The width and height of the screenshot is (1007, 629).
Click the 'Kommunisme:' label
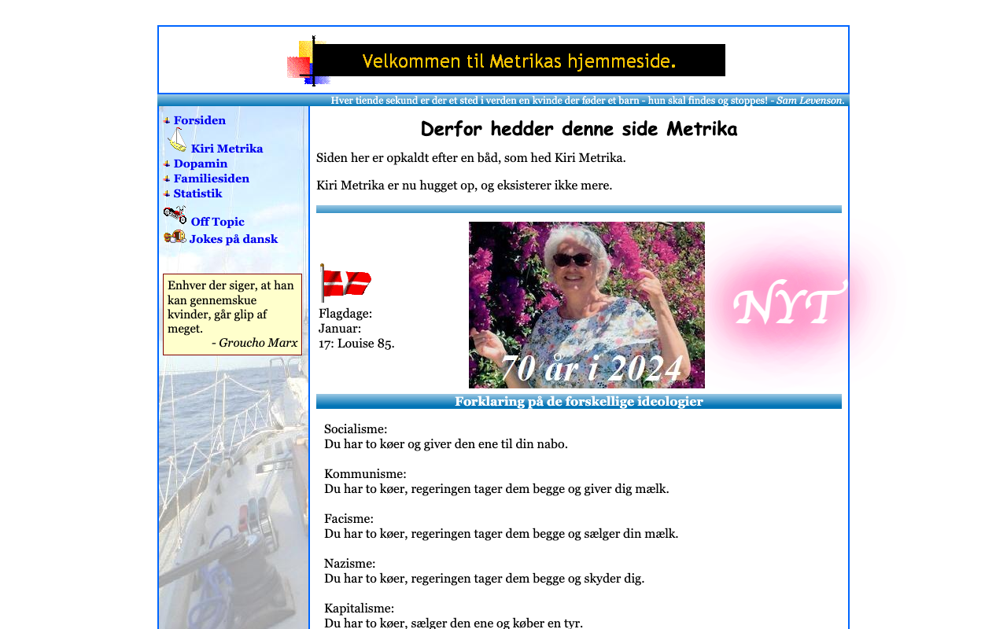365,474
